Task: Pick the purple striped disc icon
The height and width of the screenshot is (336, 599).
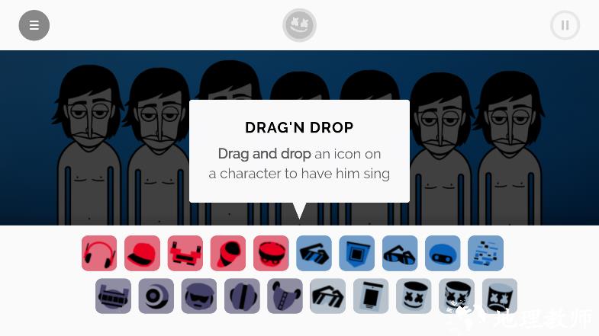Action: point(242,296)
